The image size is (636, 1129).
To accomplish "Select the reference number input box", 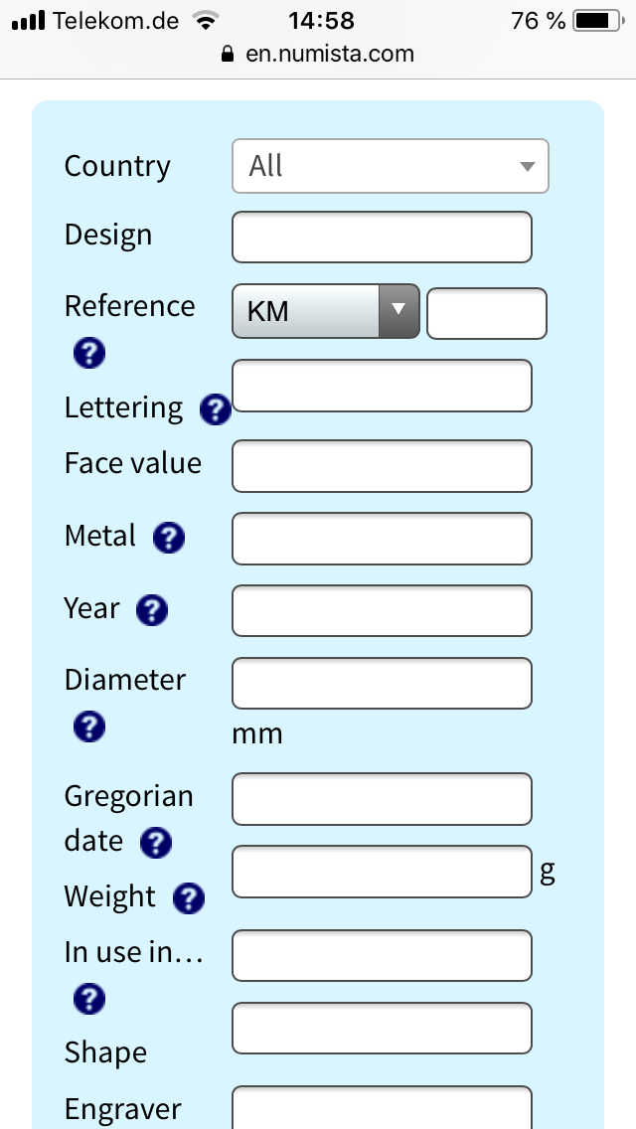I will [487, 313].
